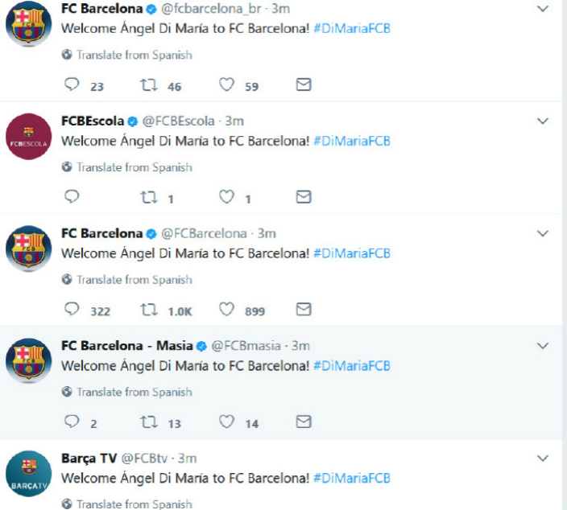Retweet the @FCBarcelona tweet with 1.0K retweets
The image size is (567, 510).
(149, 310)
